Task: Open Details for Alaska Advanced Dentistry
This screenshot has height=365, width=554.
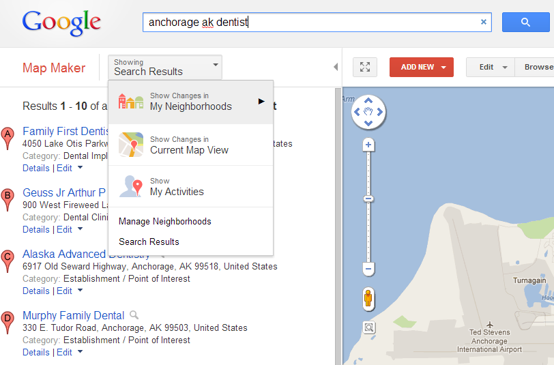Action: (36, 291)
